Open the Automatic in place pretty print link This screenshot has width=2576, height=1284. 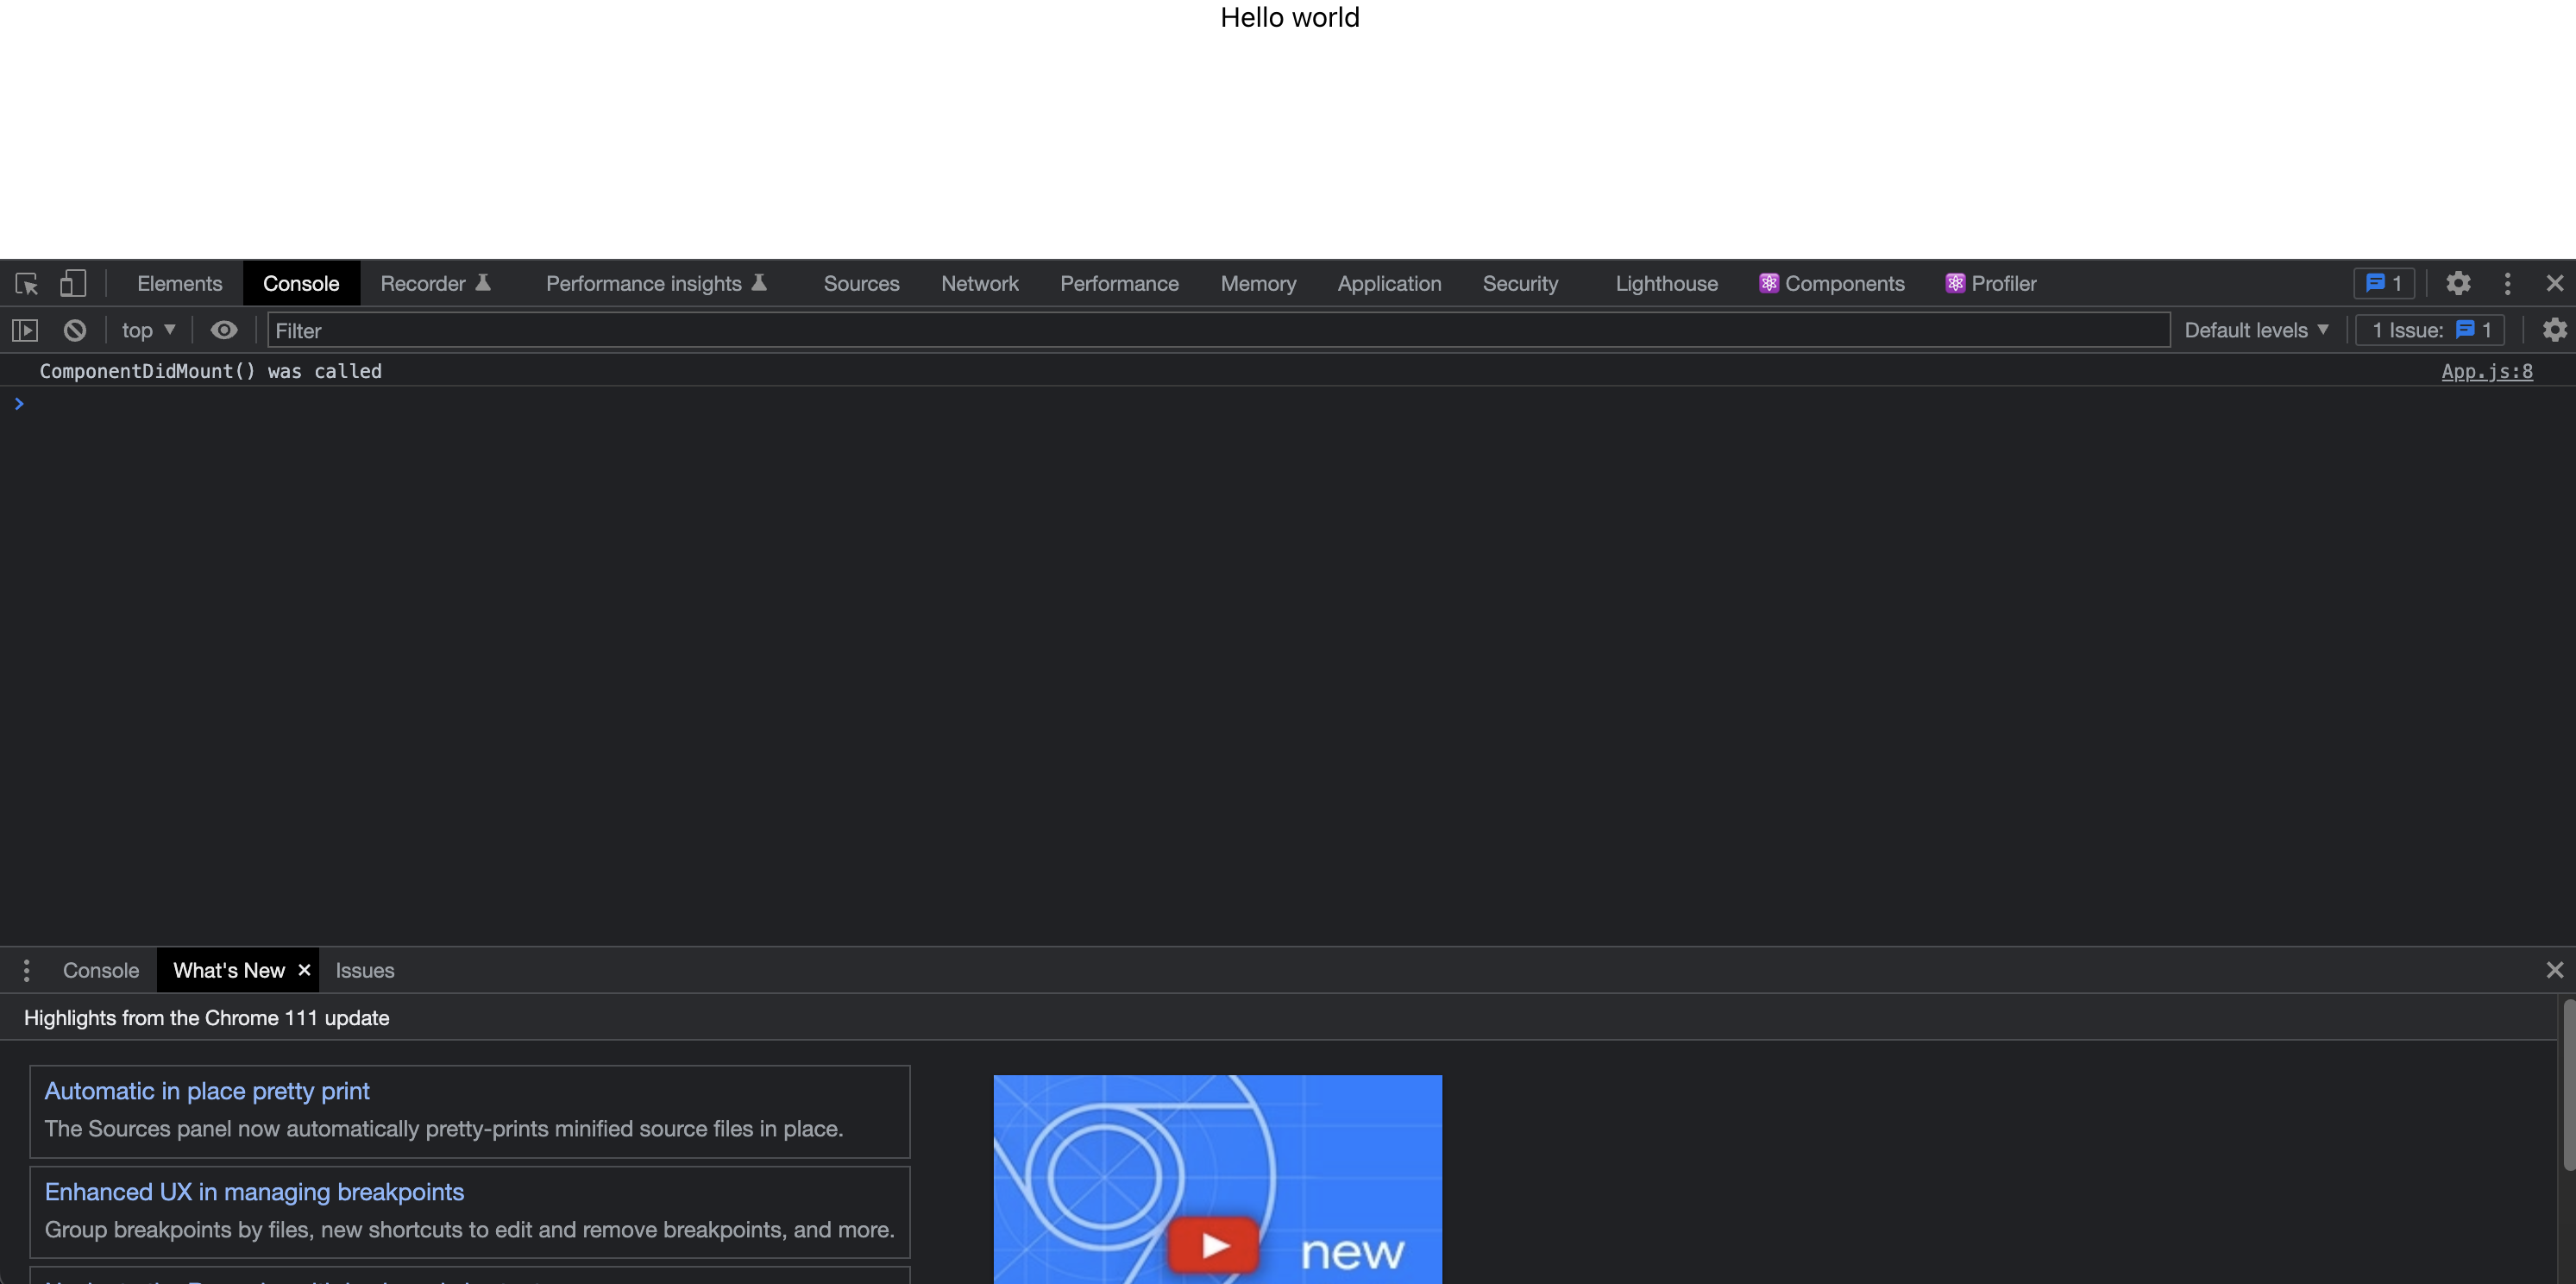207,1091
